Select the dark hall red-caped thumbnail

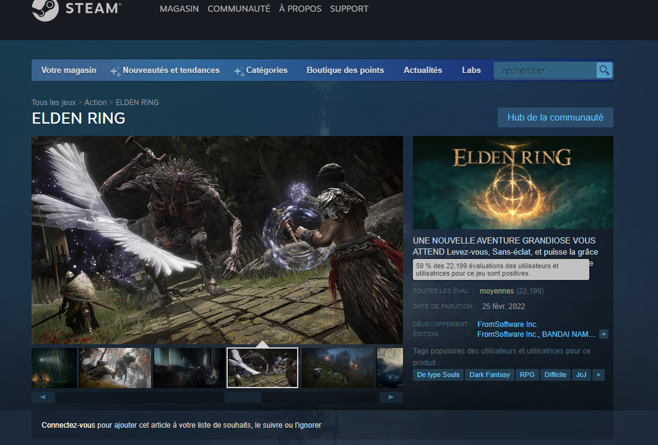pos(189,368)
